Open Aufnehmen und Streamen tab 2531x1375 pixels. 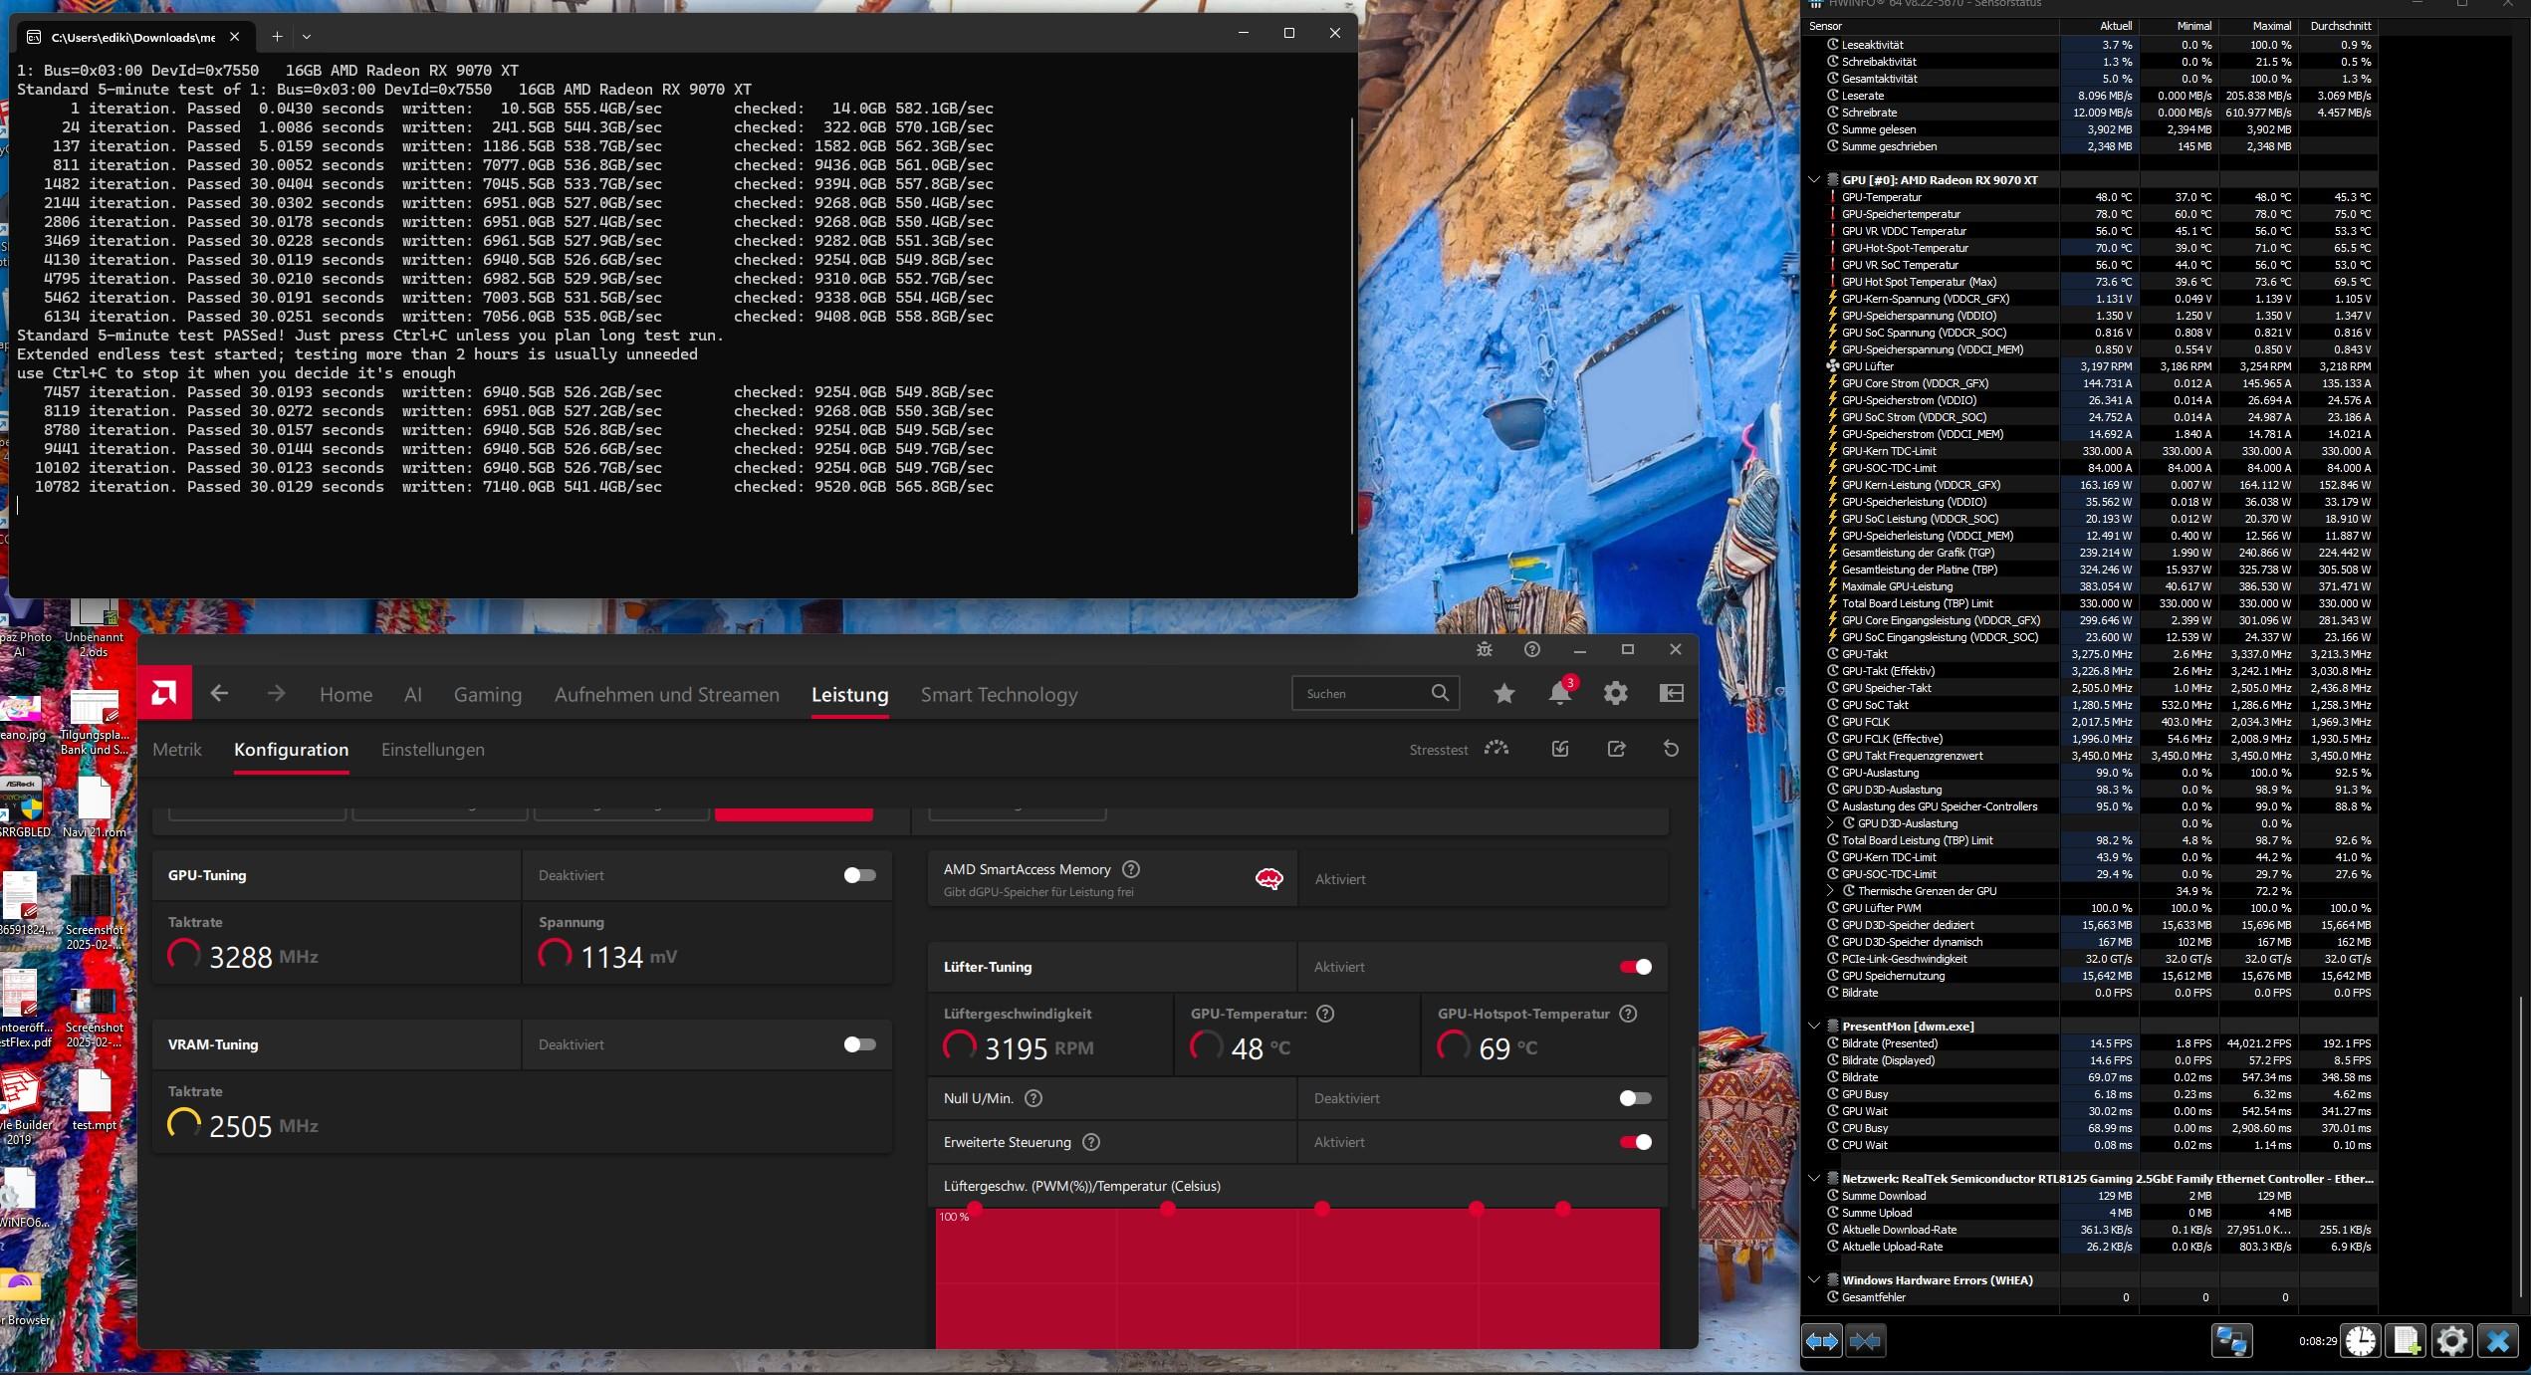[667, 694]
